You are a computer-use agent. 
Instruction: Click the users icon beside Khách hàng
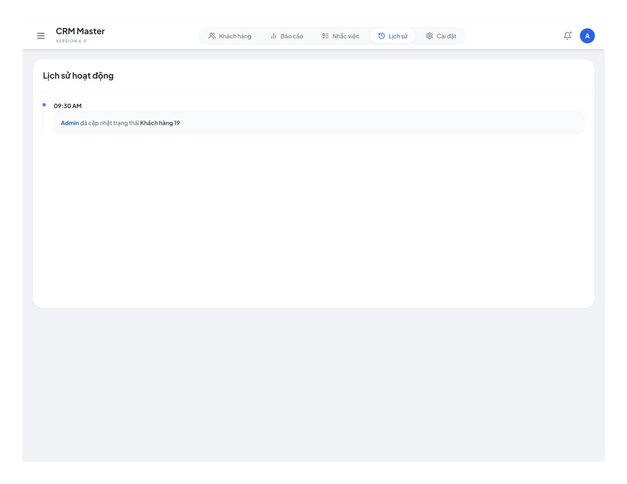212,36
